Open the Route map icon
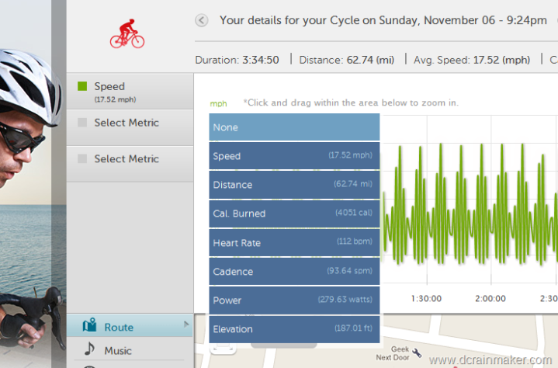Image resolution: width=558 pixels, height=368 pixels. coord(90,325)
